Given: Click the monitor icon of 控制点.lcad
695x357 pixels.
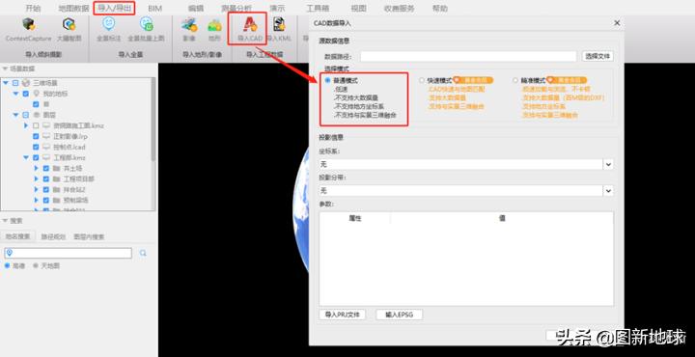Looking at the screenshot, I should click(46, 147).
